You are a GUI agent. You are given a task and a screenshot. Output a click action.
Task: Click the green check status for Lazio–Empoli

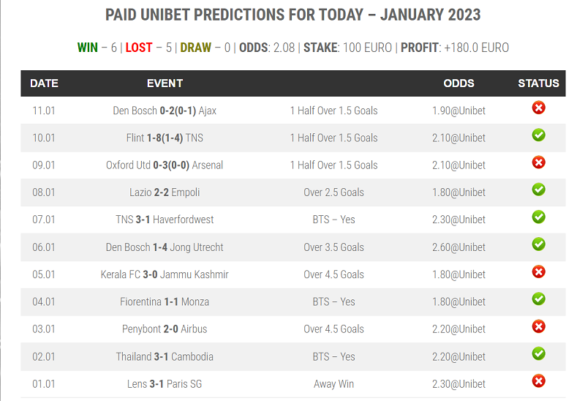coord(538,190)
